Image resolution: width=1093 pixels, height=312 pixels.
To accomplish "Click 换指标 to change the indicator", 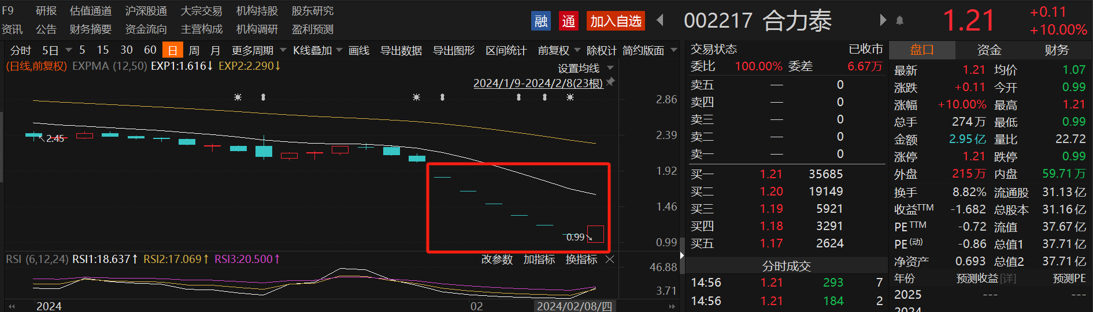I will coord(581,260).
